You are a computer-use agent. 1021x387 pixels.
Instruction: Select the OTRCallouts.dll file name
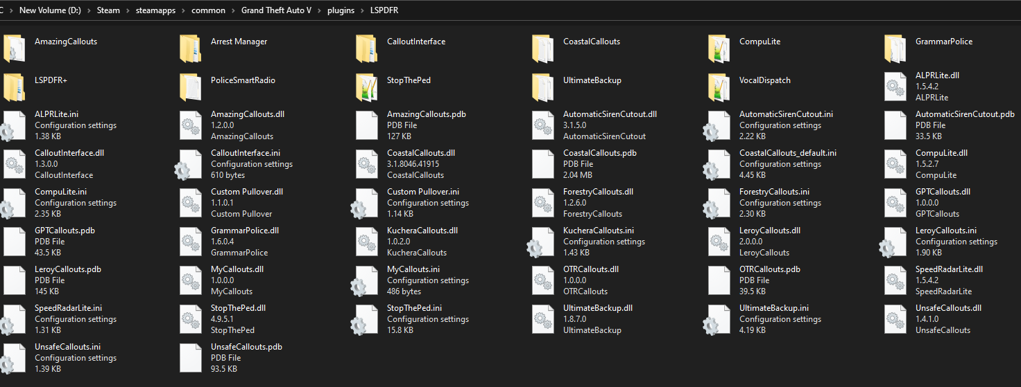pyautogui.click(x=591, y=269)
